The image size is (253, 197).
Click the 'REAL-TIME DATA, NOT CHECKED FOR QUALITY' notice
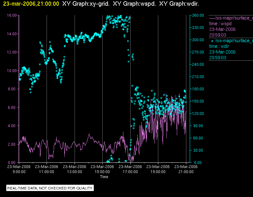(50, 188)
